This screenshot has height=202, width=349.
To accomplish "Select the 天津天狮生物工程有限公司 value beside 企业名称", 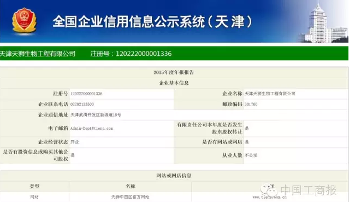I will point(270,94).
